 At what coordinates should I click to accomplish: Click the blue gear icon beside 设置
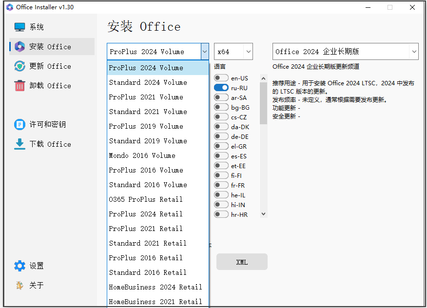(x=19, y=266)
